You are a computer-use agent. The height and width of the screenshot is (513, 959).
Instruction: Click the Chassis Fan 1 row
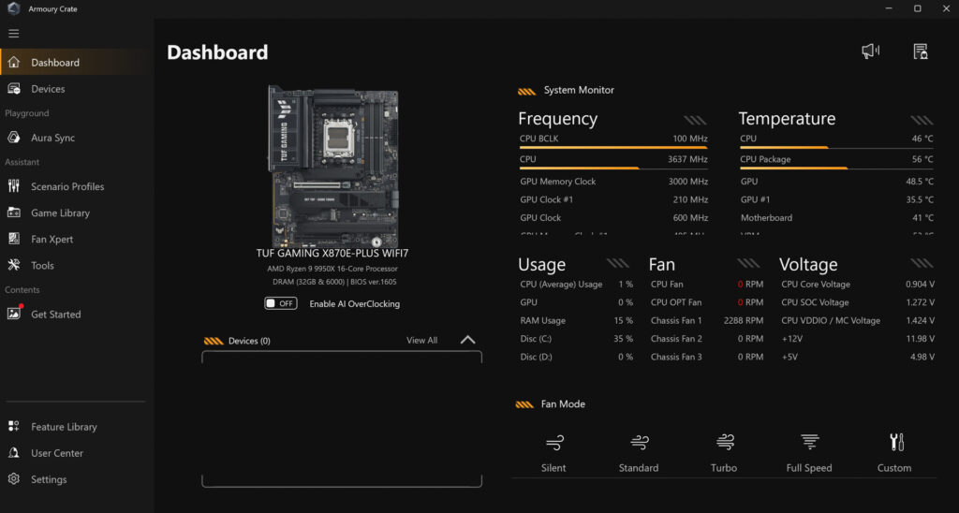[706, 320]
